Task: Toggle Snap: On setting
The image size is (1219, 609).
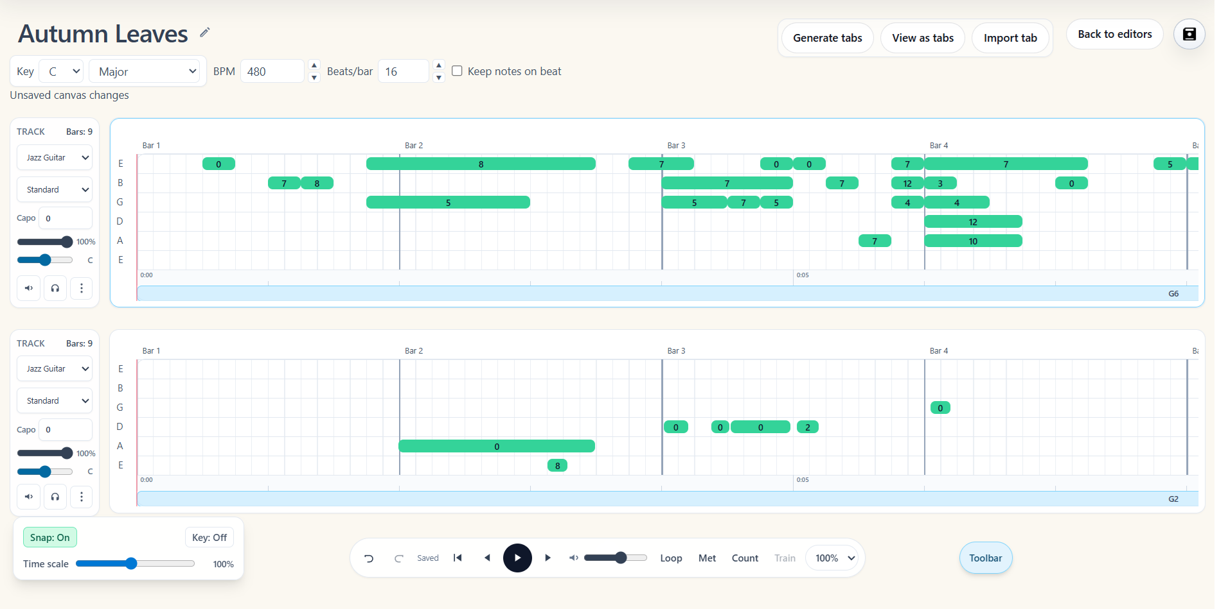Action: [50, 538]
